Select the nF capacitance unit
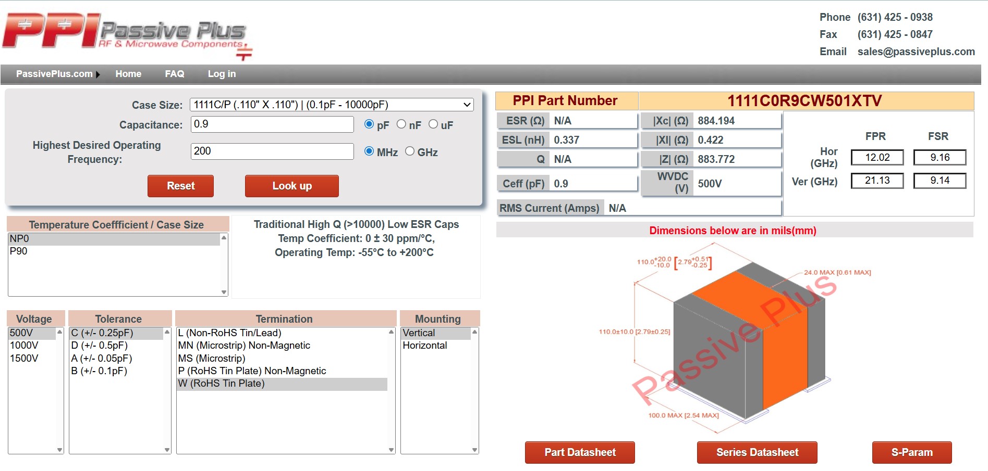 point(401,124)
